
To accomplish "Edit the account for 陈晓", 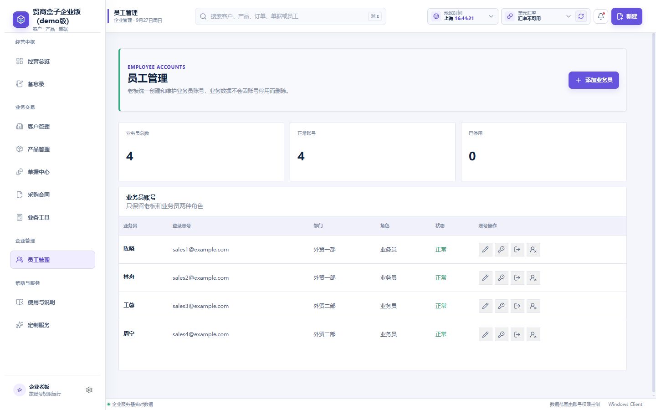I will (x=486, y=250).
